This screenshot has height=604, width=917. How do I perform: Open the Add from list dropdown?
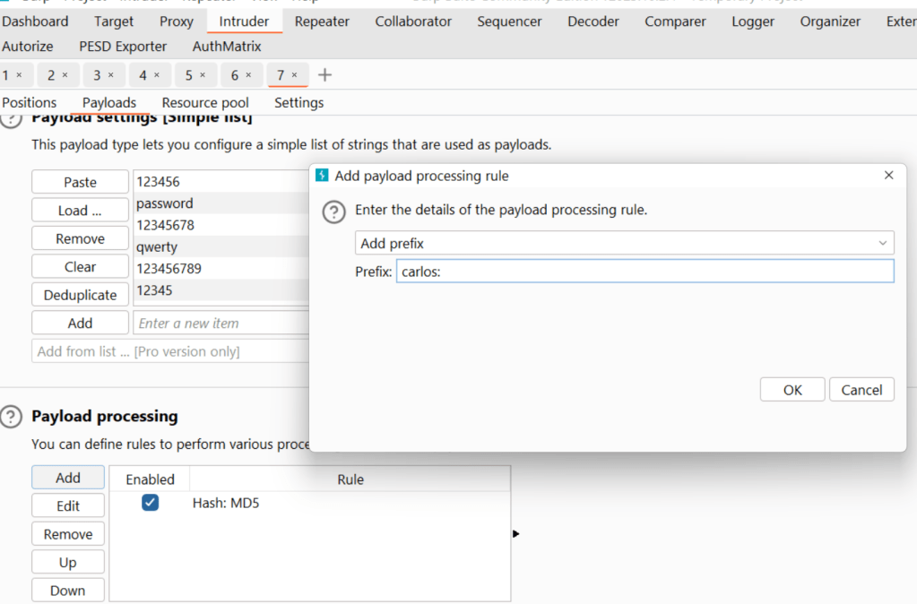click(170, 351)
